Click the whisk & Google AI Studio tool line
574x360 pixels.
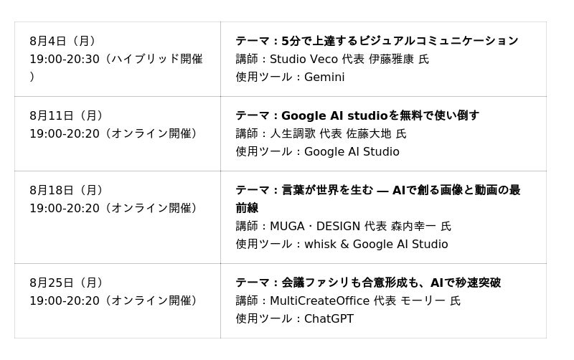[x=342, y=244]
